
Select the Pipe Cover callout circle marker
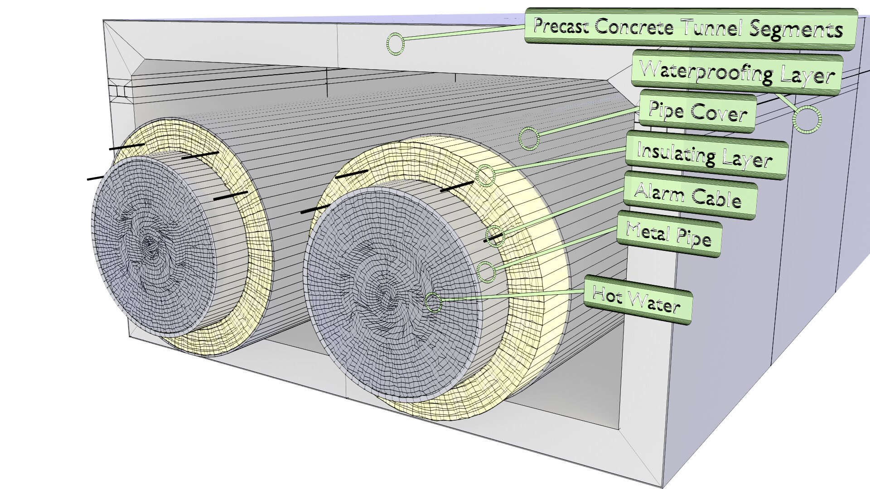(x=529, y=138)
